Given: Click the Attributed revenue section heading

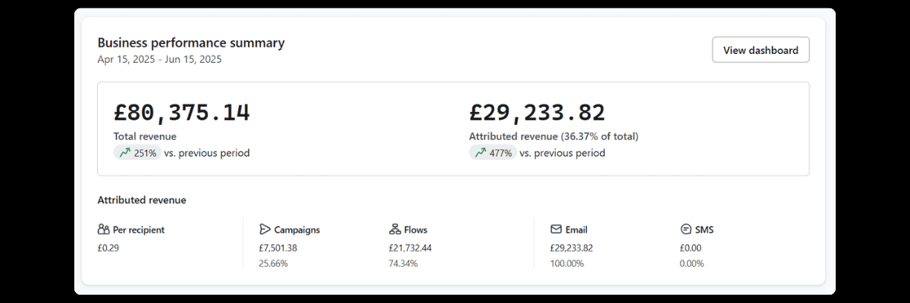Looking at the screenshot, I should pos(142,200).
